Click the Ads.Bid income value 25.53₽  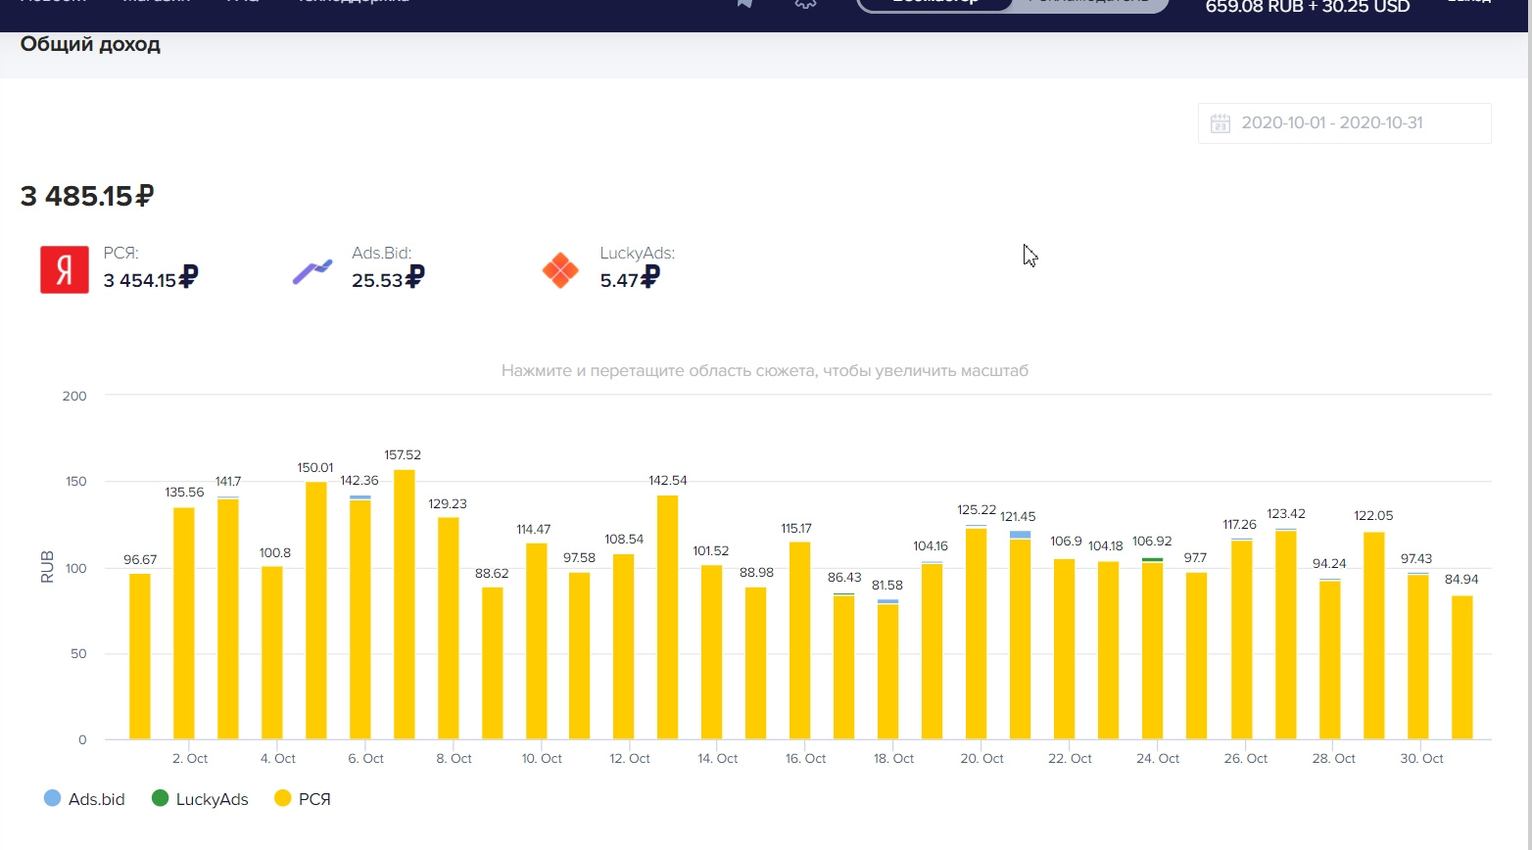[389, 280]
